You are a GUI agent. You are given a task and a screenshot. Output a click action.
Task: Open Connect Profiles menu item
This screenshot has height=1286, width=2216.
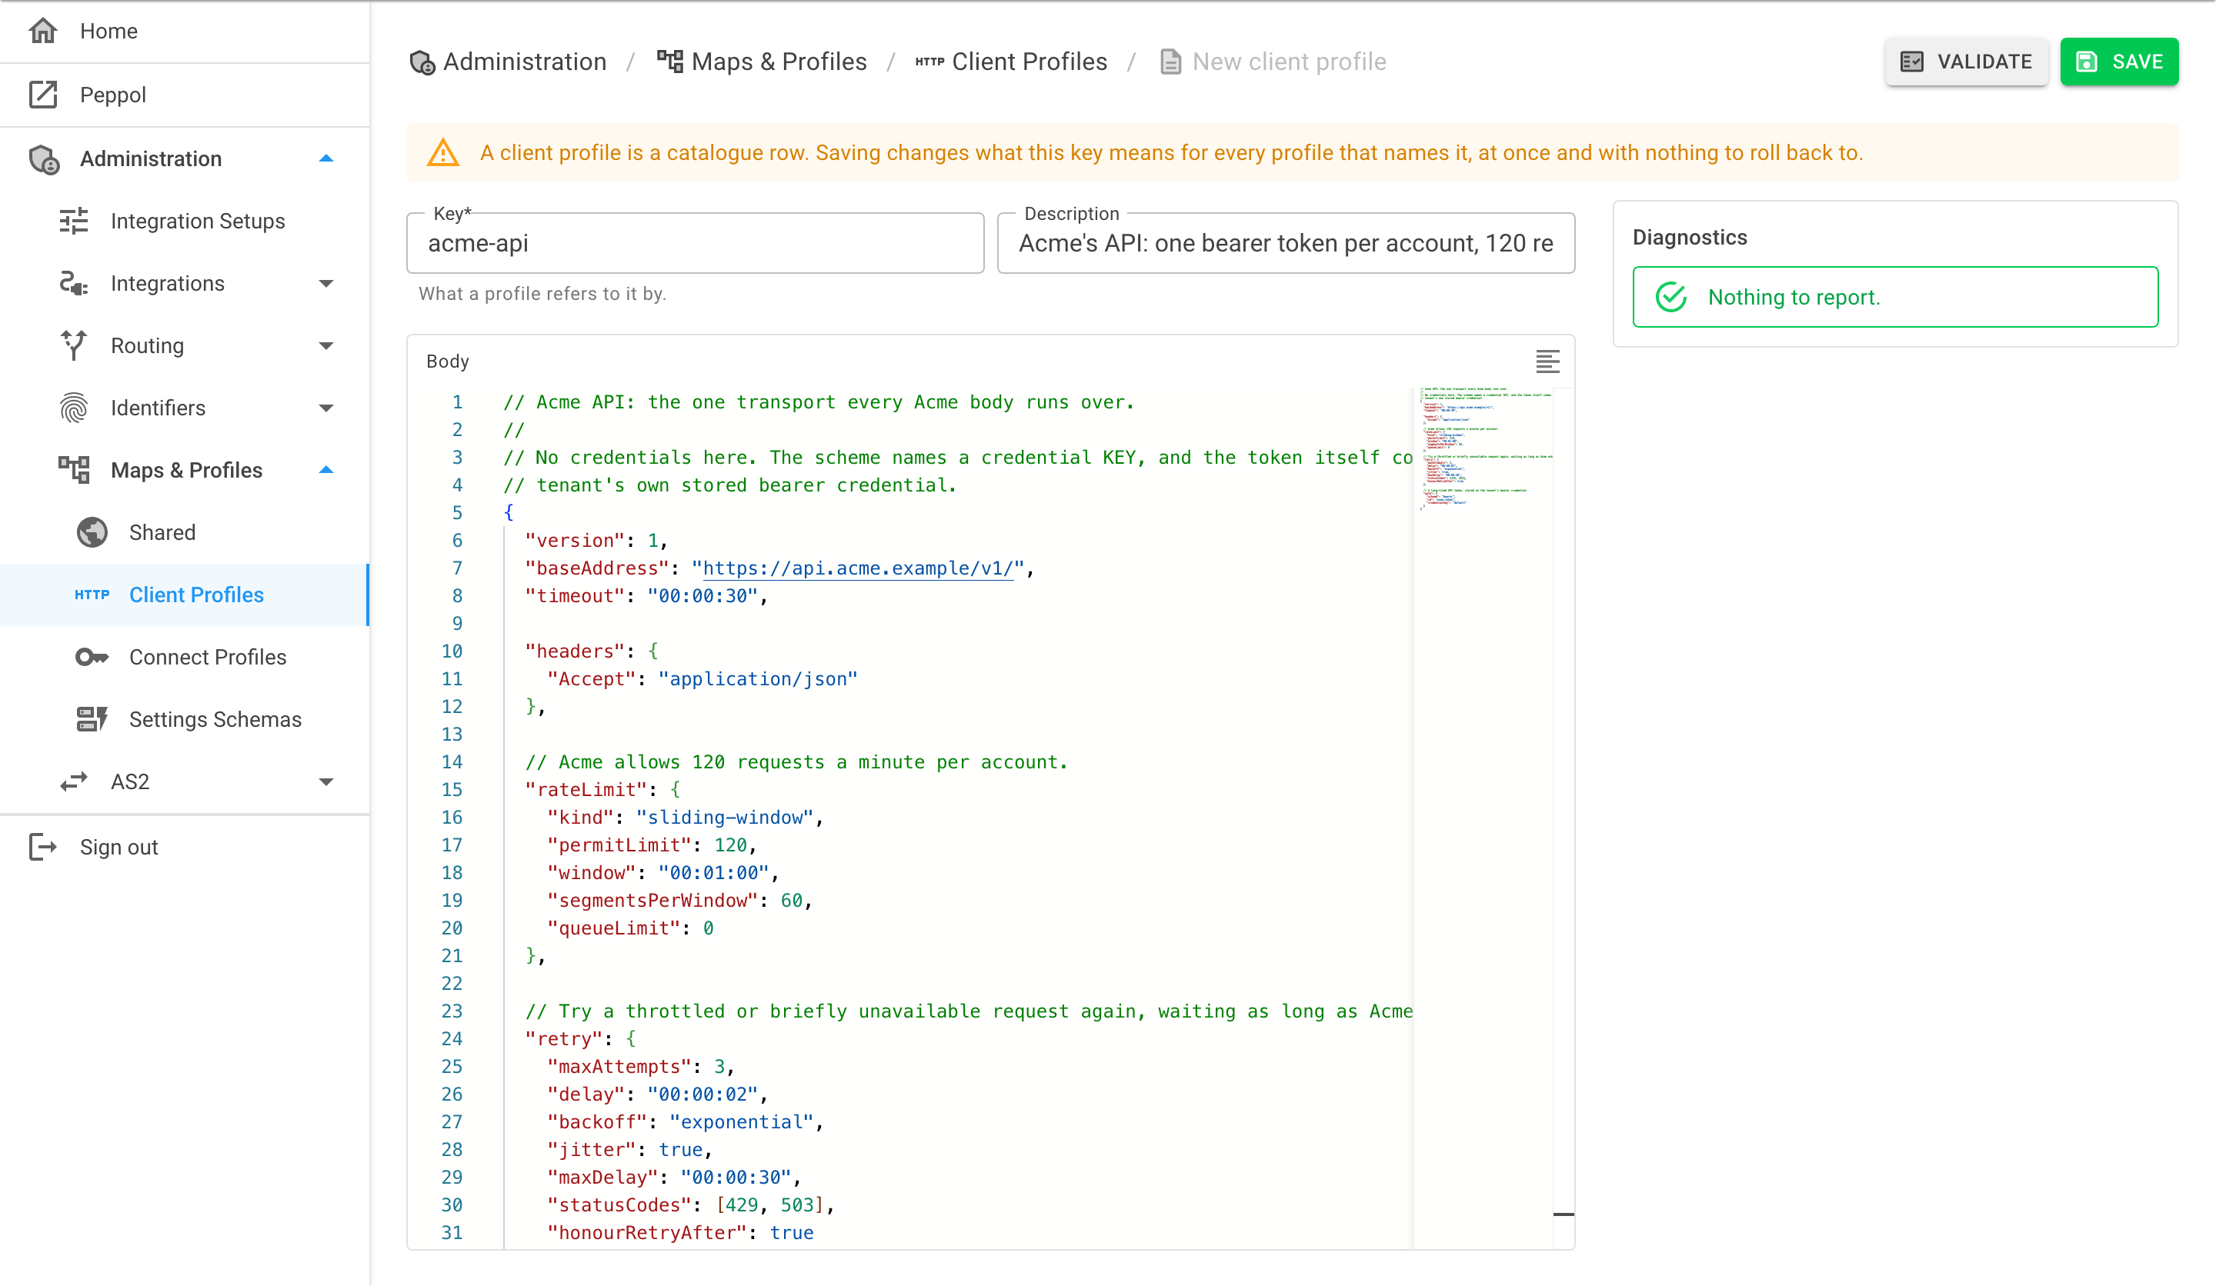[x=184, y=657]
